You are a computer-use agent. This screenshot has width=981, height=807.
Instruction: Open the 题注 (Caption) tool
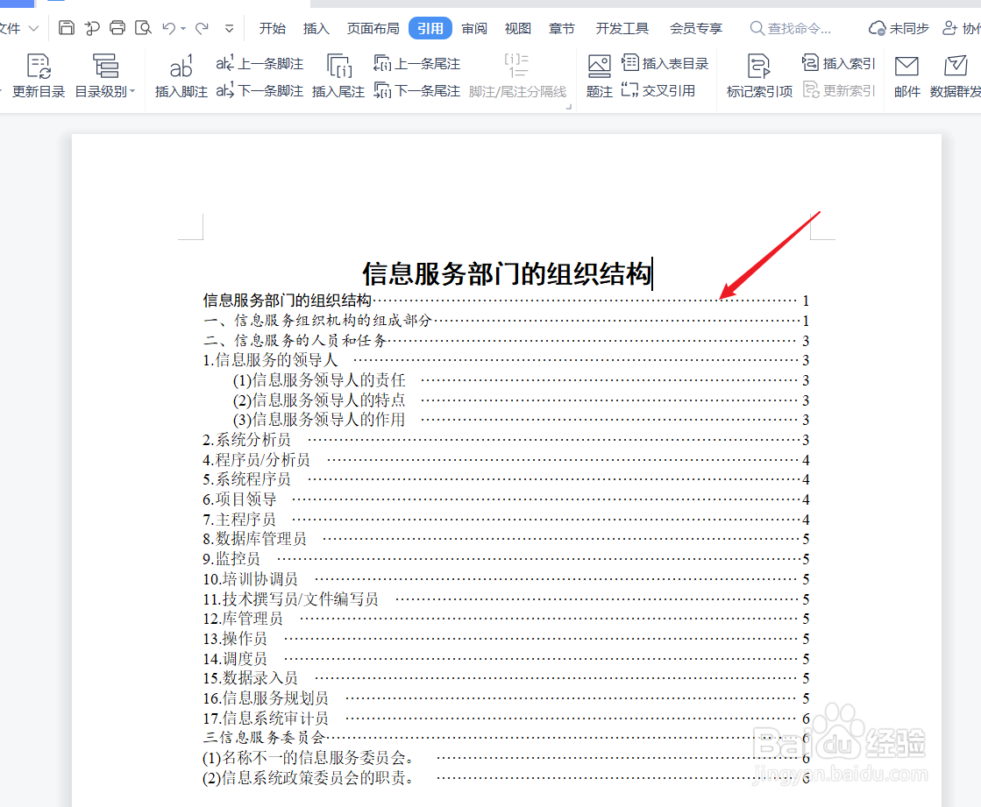click(x=599, y=74)
